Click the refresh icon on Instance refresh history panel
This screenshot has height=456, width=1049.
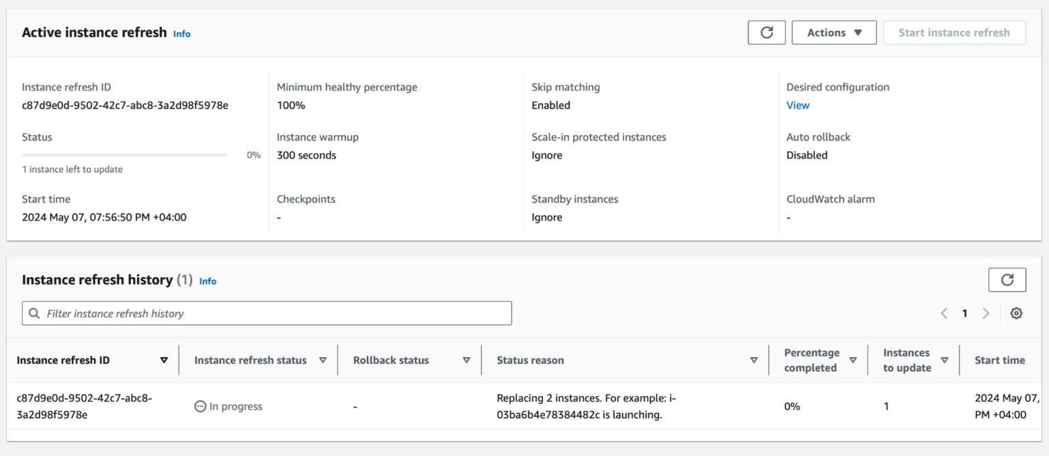pos(1007,279)
